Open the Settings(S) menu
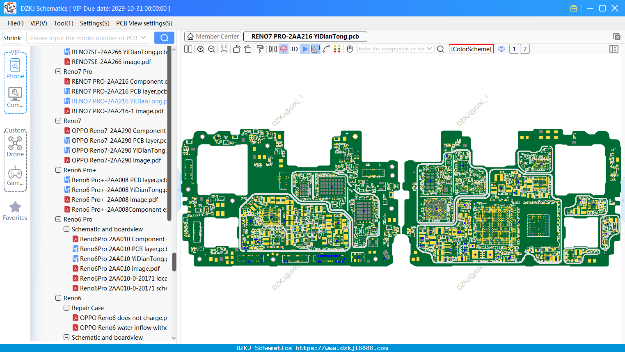This screenshot has width=625, height=352. (95, 23)
